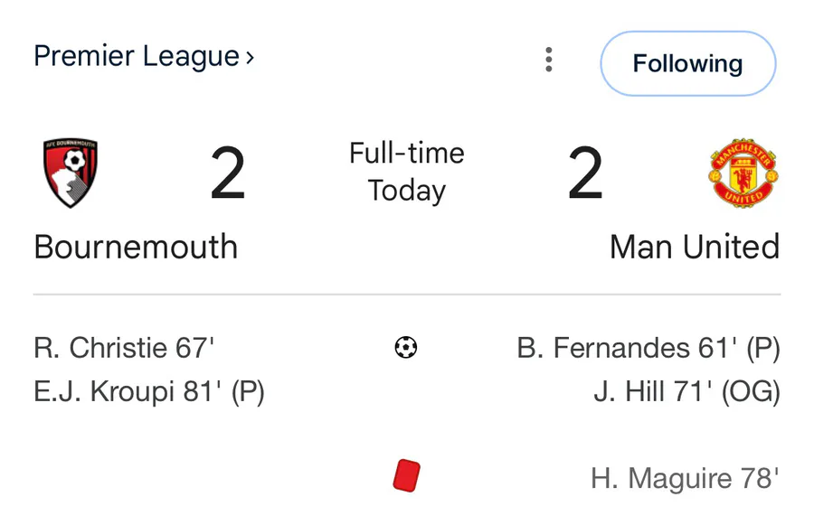Viewport: 814px width, 506px height.
Task: Select E.J. Kroupi 81' penalty entry
Action: 149,392
